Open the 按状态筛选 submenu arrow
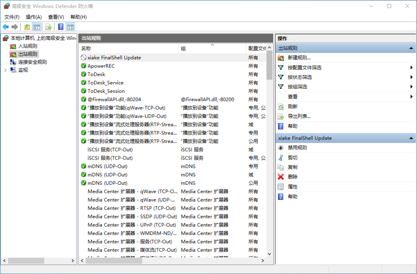This screenshot has width=417, height=274. tap(413, 77)
